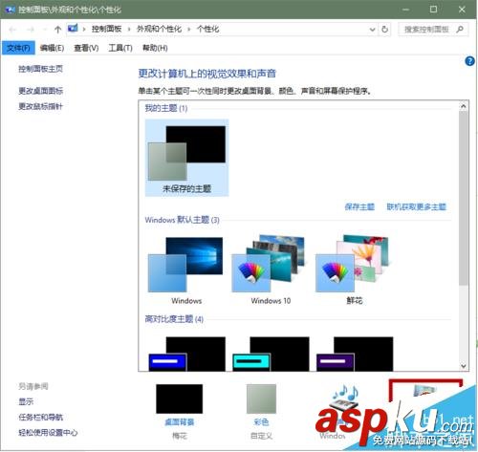478x452 pixels.
Task: Click theme list scrollbar up arrow
Action: point(464,106)
